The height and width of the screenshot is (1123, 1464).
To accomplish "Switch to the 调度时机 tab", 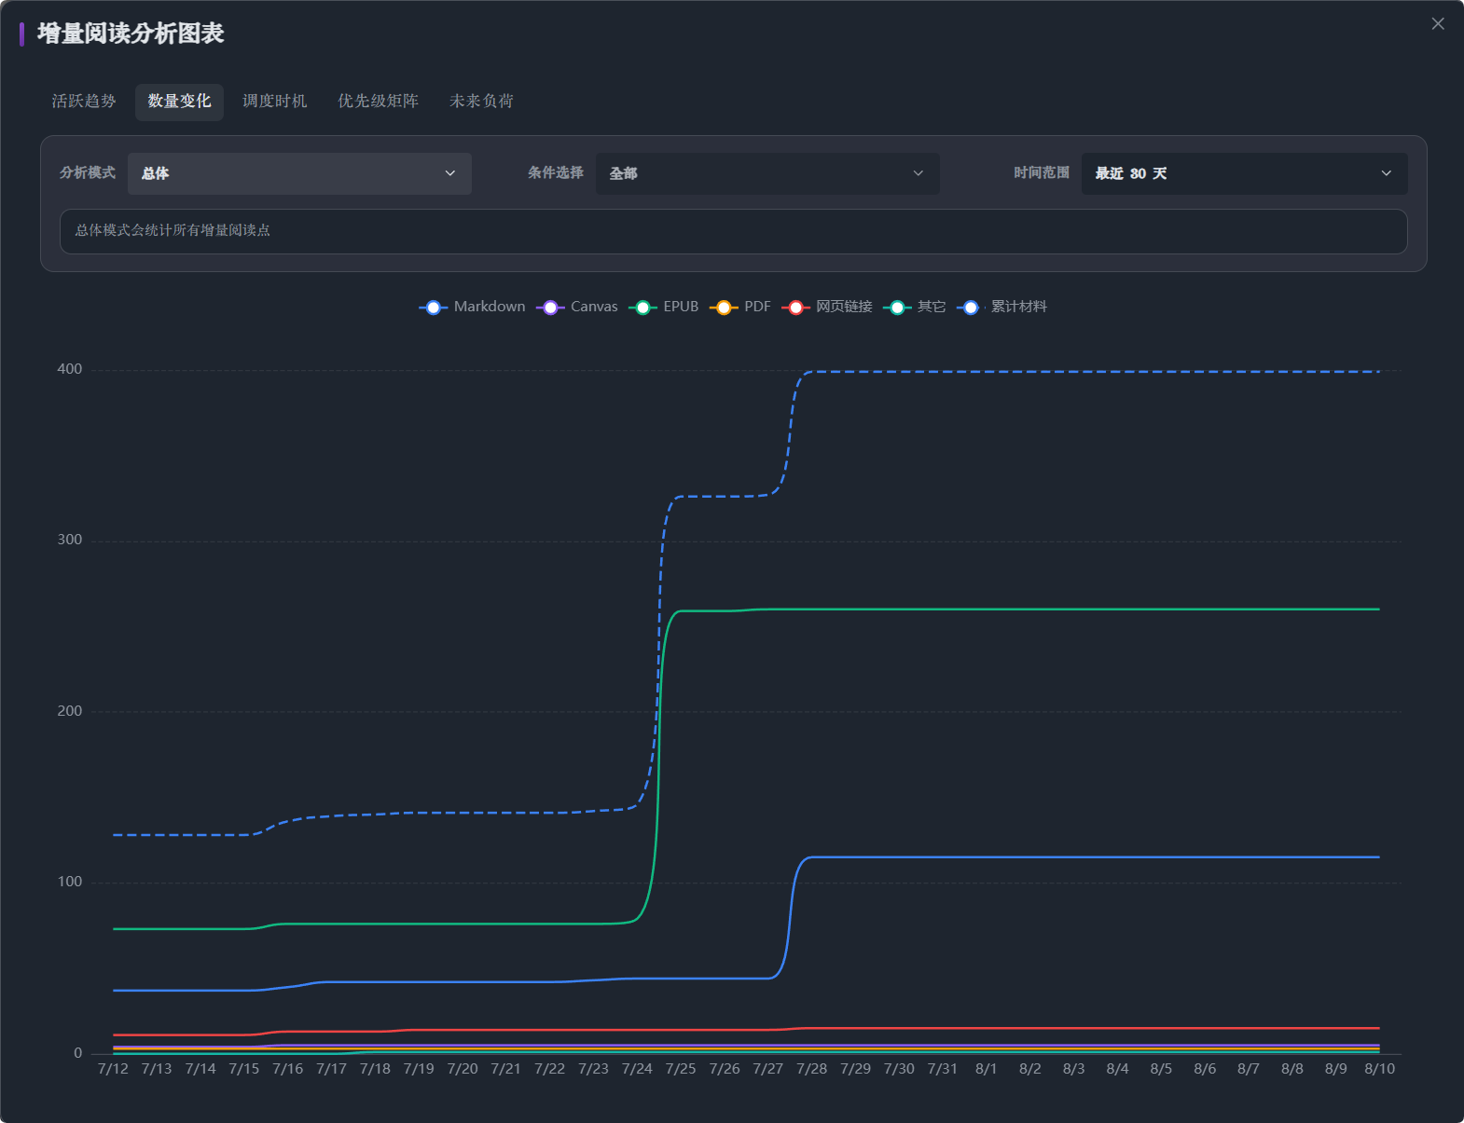I will 275,102.
